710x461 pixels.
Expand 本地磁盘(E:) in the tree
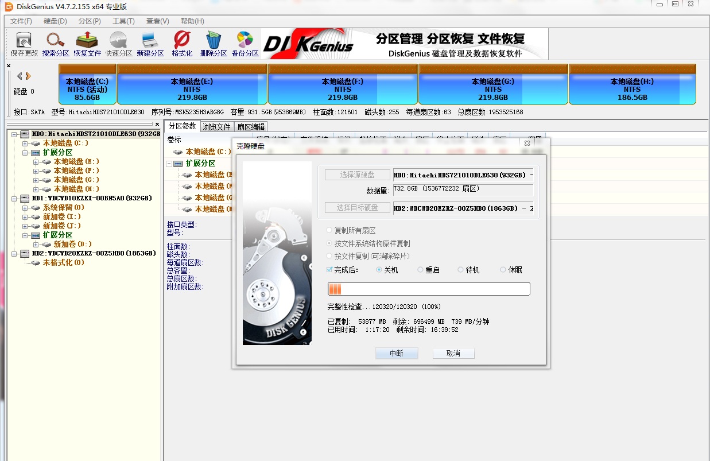36,161
